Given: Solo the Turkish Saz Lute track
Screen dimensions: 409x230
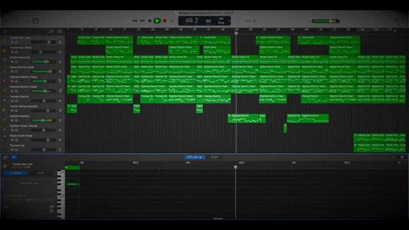Looking at the screenshot, I should (x=16, y=42).
